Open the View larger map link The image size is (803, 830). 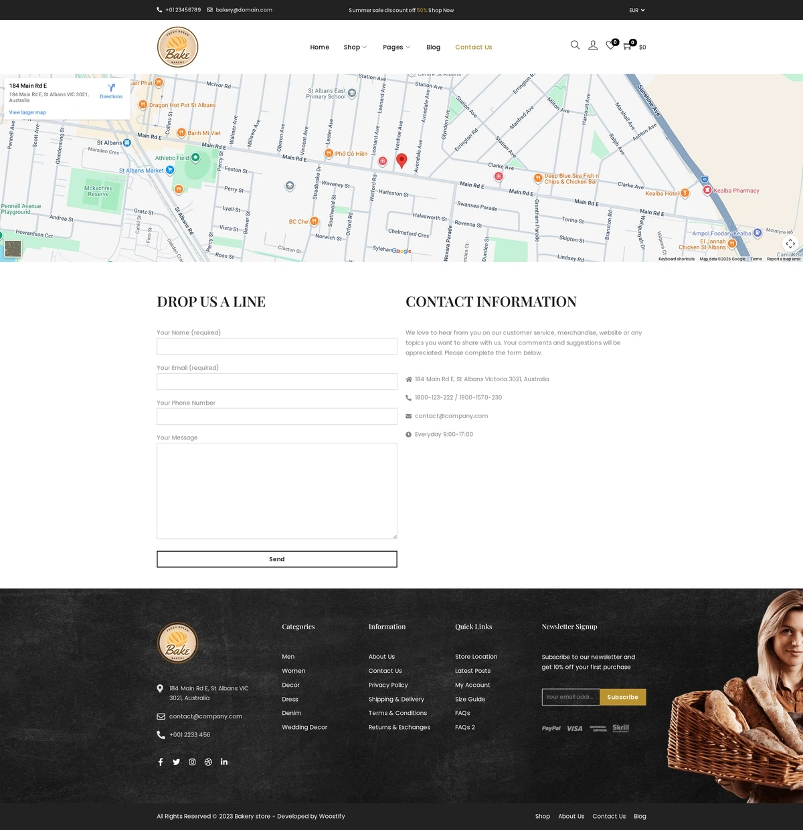click(x=27, y=112)
